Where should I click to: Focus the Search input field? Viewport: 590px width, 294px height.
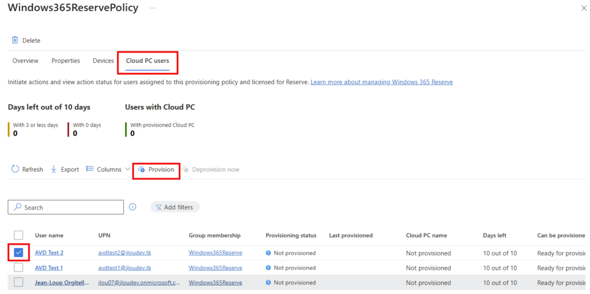coord(66,207)
